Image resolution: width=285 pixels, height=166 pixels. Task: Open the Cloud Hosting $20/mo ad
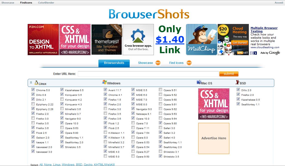coord(233,39)
